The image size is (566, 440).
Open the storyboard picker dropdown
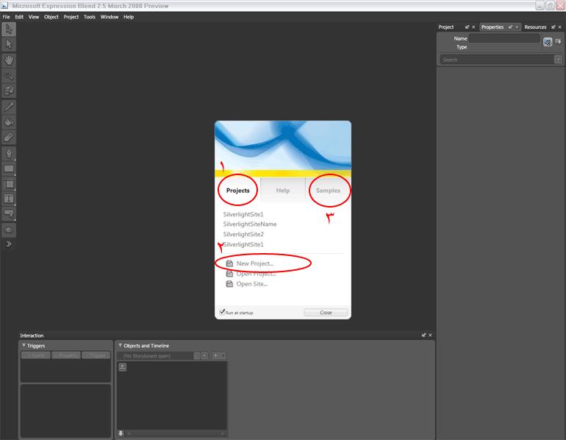click(x=196, y=356)
